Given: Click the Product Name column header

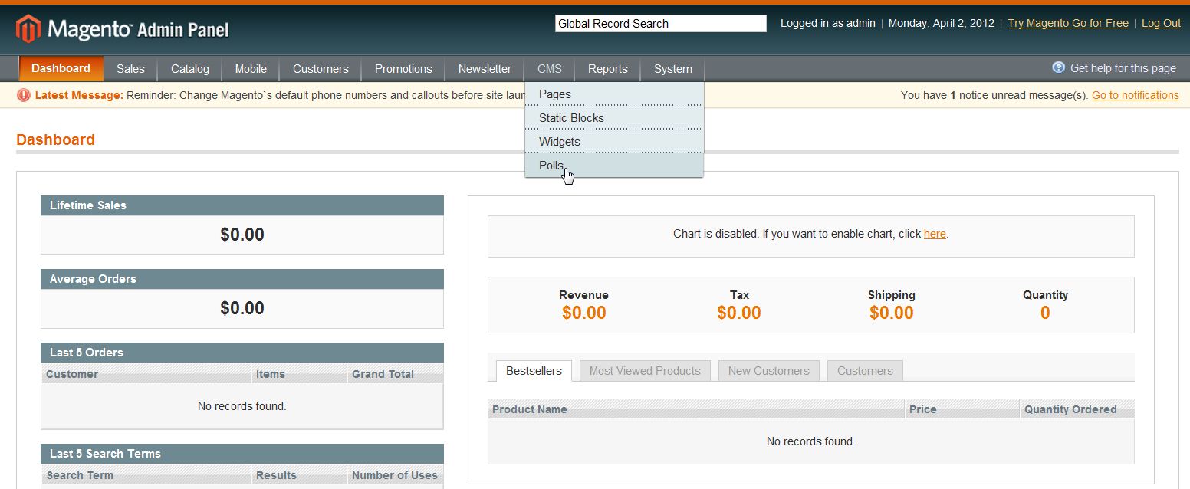Looking at the screenshot, I should tap(696, 409).
